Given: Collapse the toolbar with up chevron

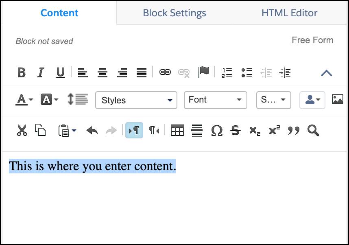Looking at the screenshot, I should point(327,73).
